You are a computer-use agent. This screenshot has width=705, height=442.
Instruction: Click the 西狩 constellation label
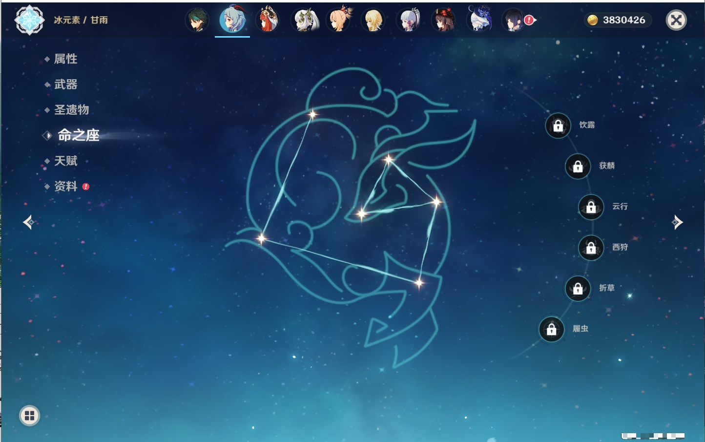[x=620, y=247]
